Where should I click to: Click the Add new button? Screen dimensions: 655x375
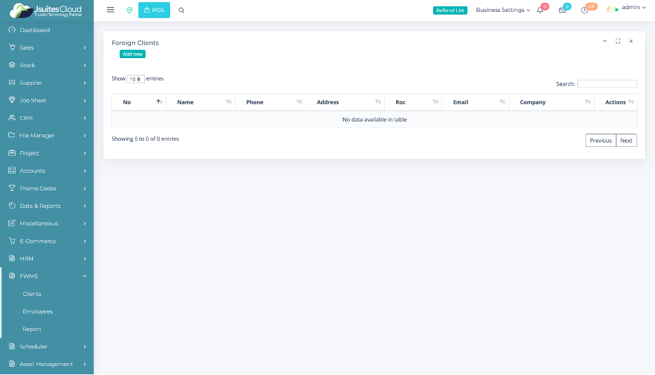pyautogui.click(x=132, y=54)
